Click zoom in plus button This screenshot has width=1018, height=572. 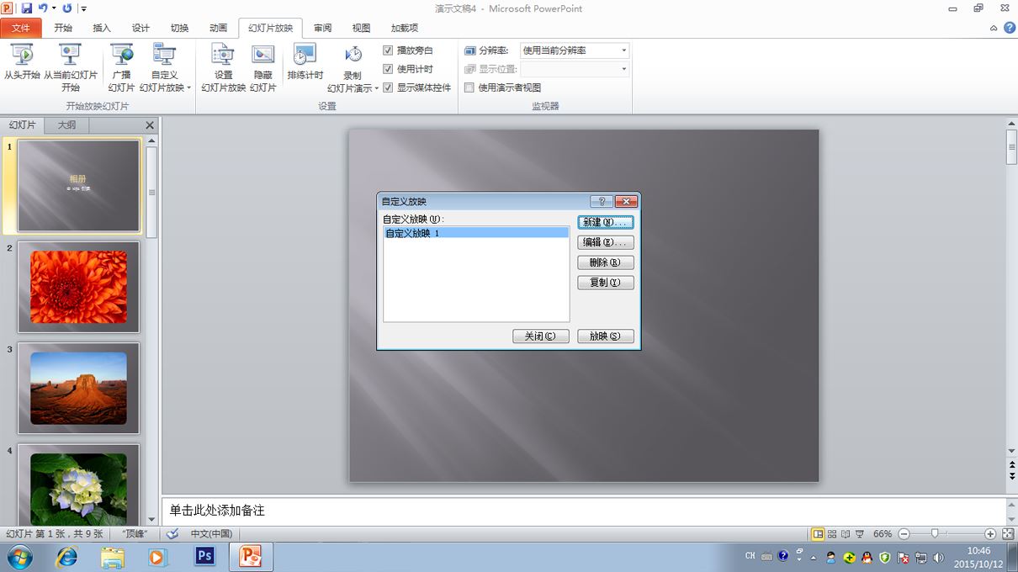tap(990, 534)
